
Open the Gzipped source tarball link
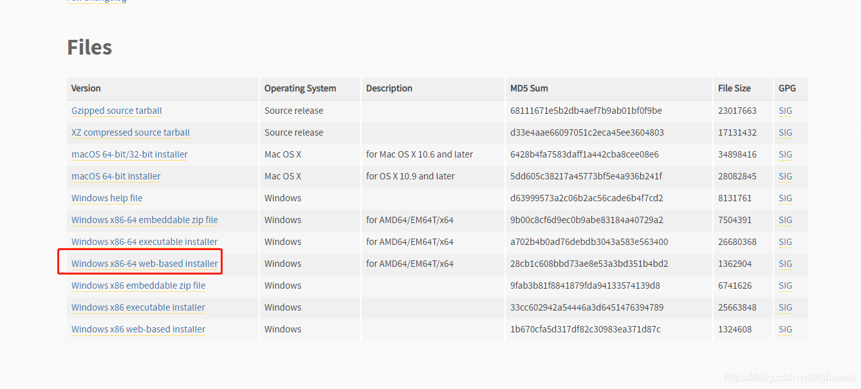116,111
